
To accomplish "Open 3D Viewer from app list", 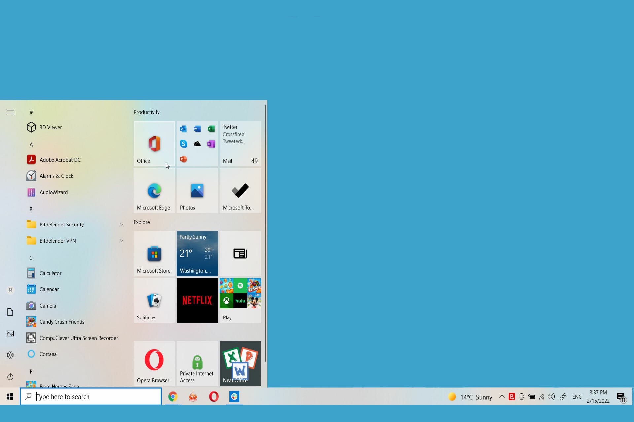I will (75, 127).
